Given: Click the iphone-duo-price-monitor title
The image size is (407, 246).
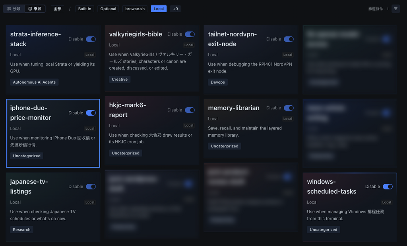Looking at the screenshot, I should 31,113.
